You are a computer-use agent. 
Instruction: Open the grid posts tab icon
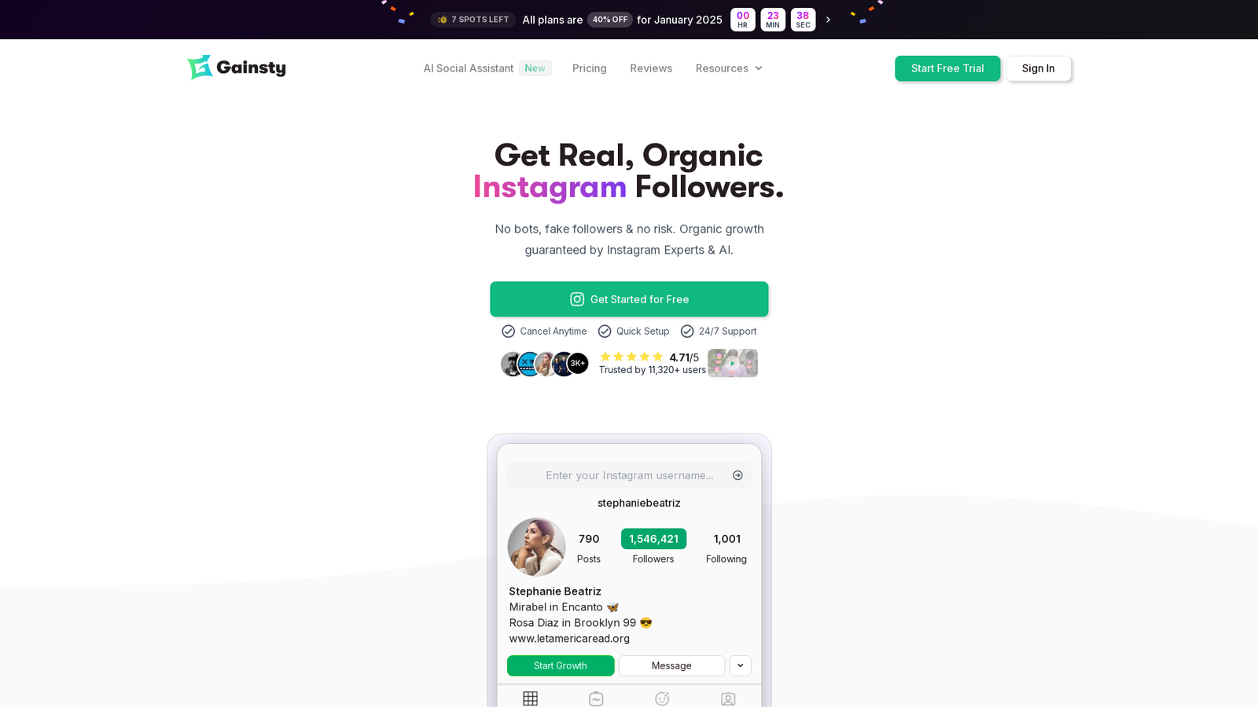[x=531, y=698]
